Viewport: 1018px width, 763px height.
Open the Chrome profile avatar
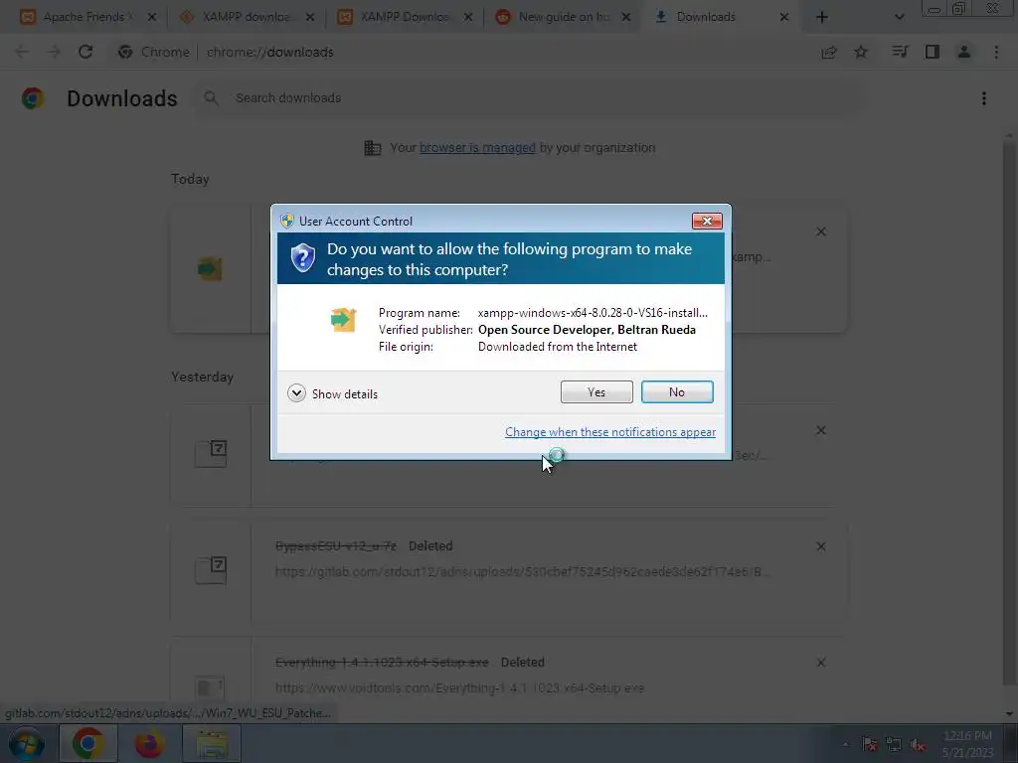(x=964, y=52)
